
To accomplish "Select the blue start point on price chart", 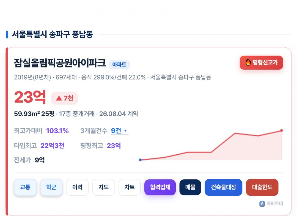I will 140,160.
